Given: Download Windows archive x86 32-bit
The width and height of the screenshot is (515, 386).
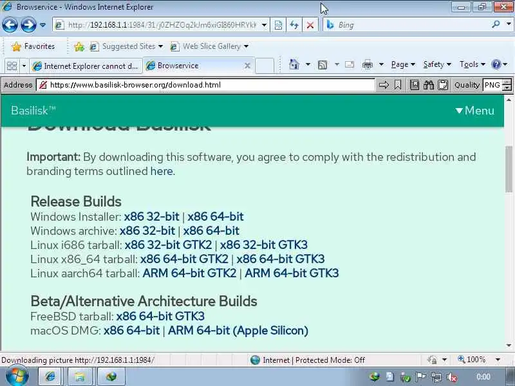Looking at the screenshot, I should pos(147,231).
